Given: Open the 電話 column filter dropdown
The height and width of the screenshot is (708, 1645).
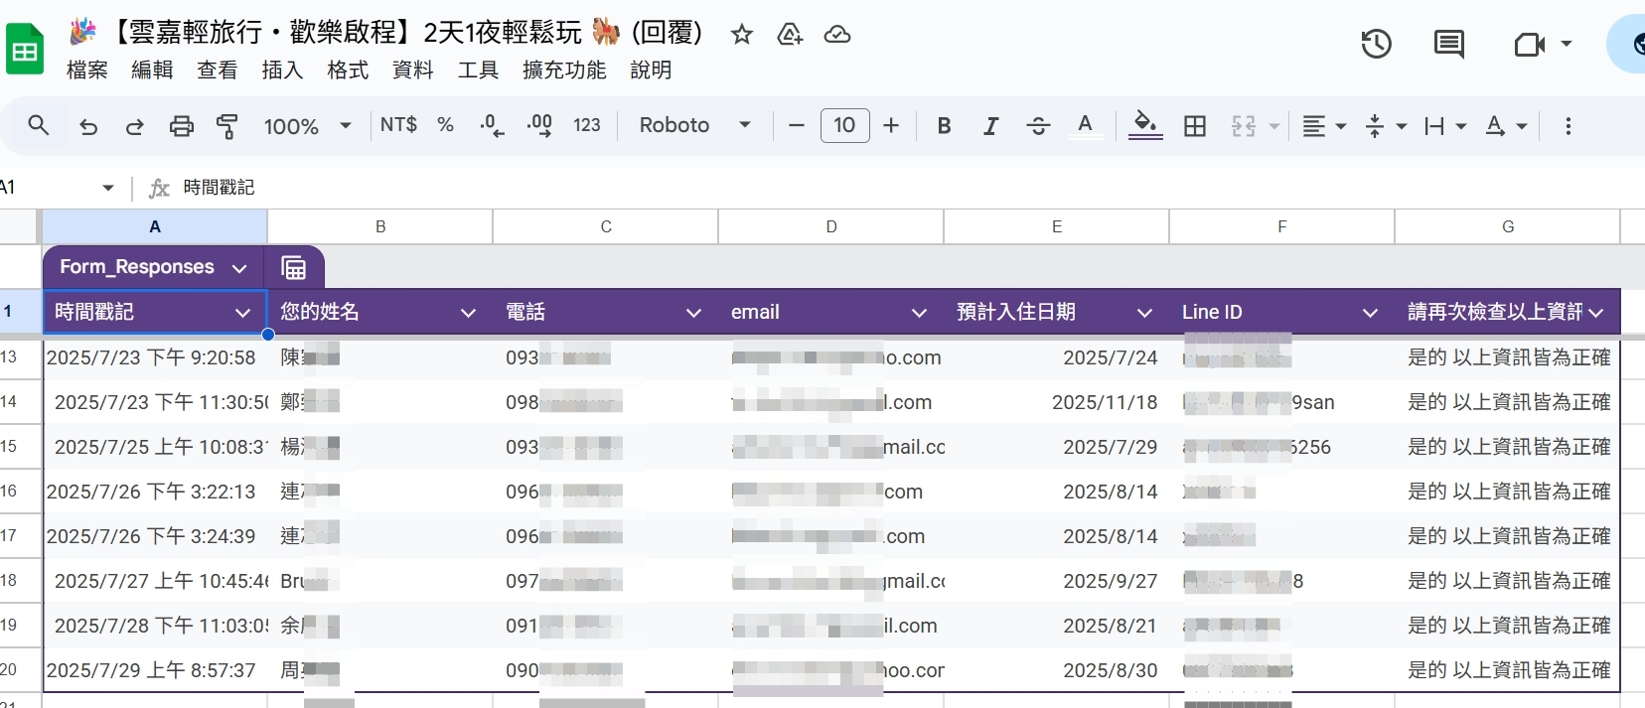Looking at the screenshot, I should (x=693, y=313).
